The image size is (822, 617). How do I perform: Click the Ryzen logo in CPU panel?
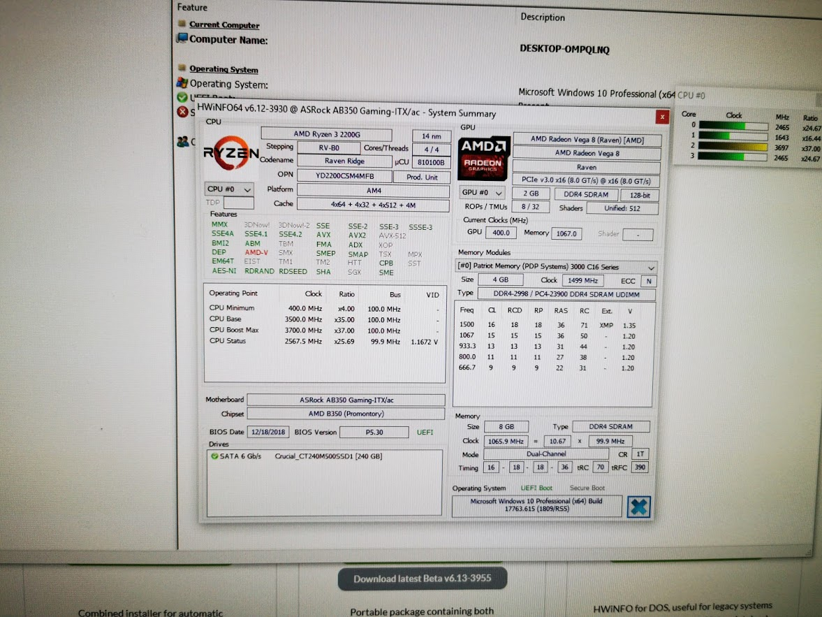[x=230, y=152]
